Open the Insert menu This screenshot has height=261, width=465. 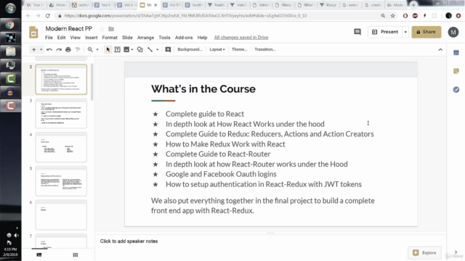click(x=92, y=38)
